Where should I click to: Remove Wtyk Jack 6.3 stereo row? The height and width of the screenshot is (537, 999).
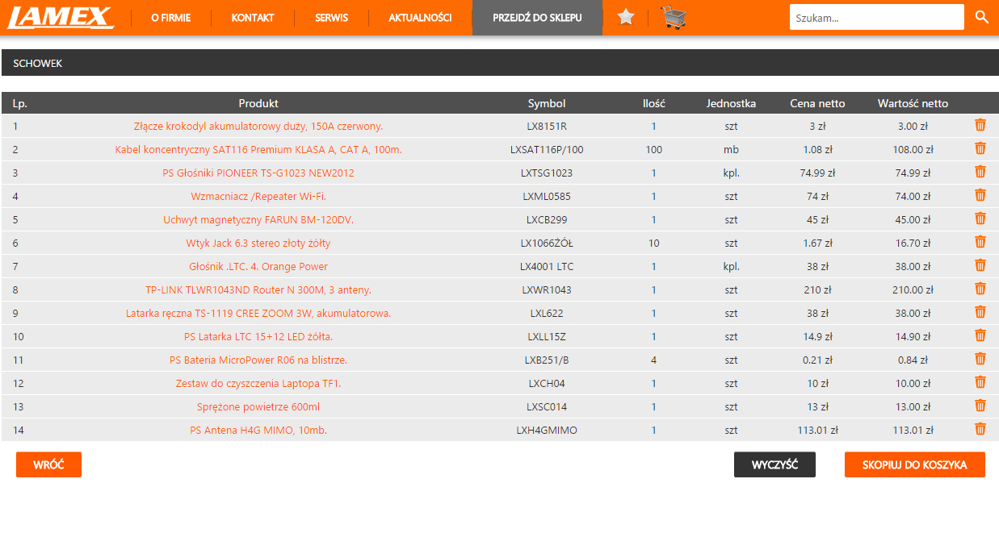tap(980, 242)
